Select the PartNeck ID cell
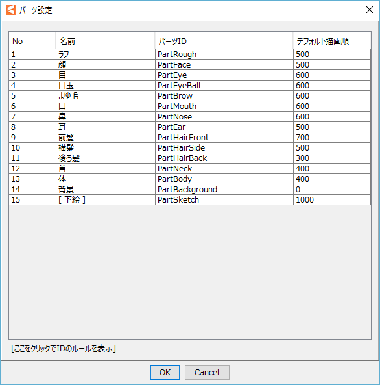Image resolution: width=380 pixels, height=385 pixels. pyautogui.click(x=224, y=168)
